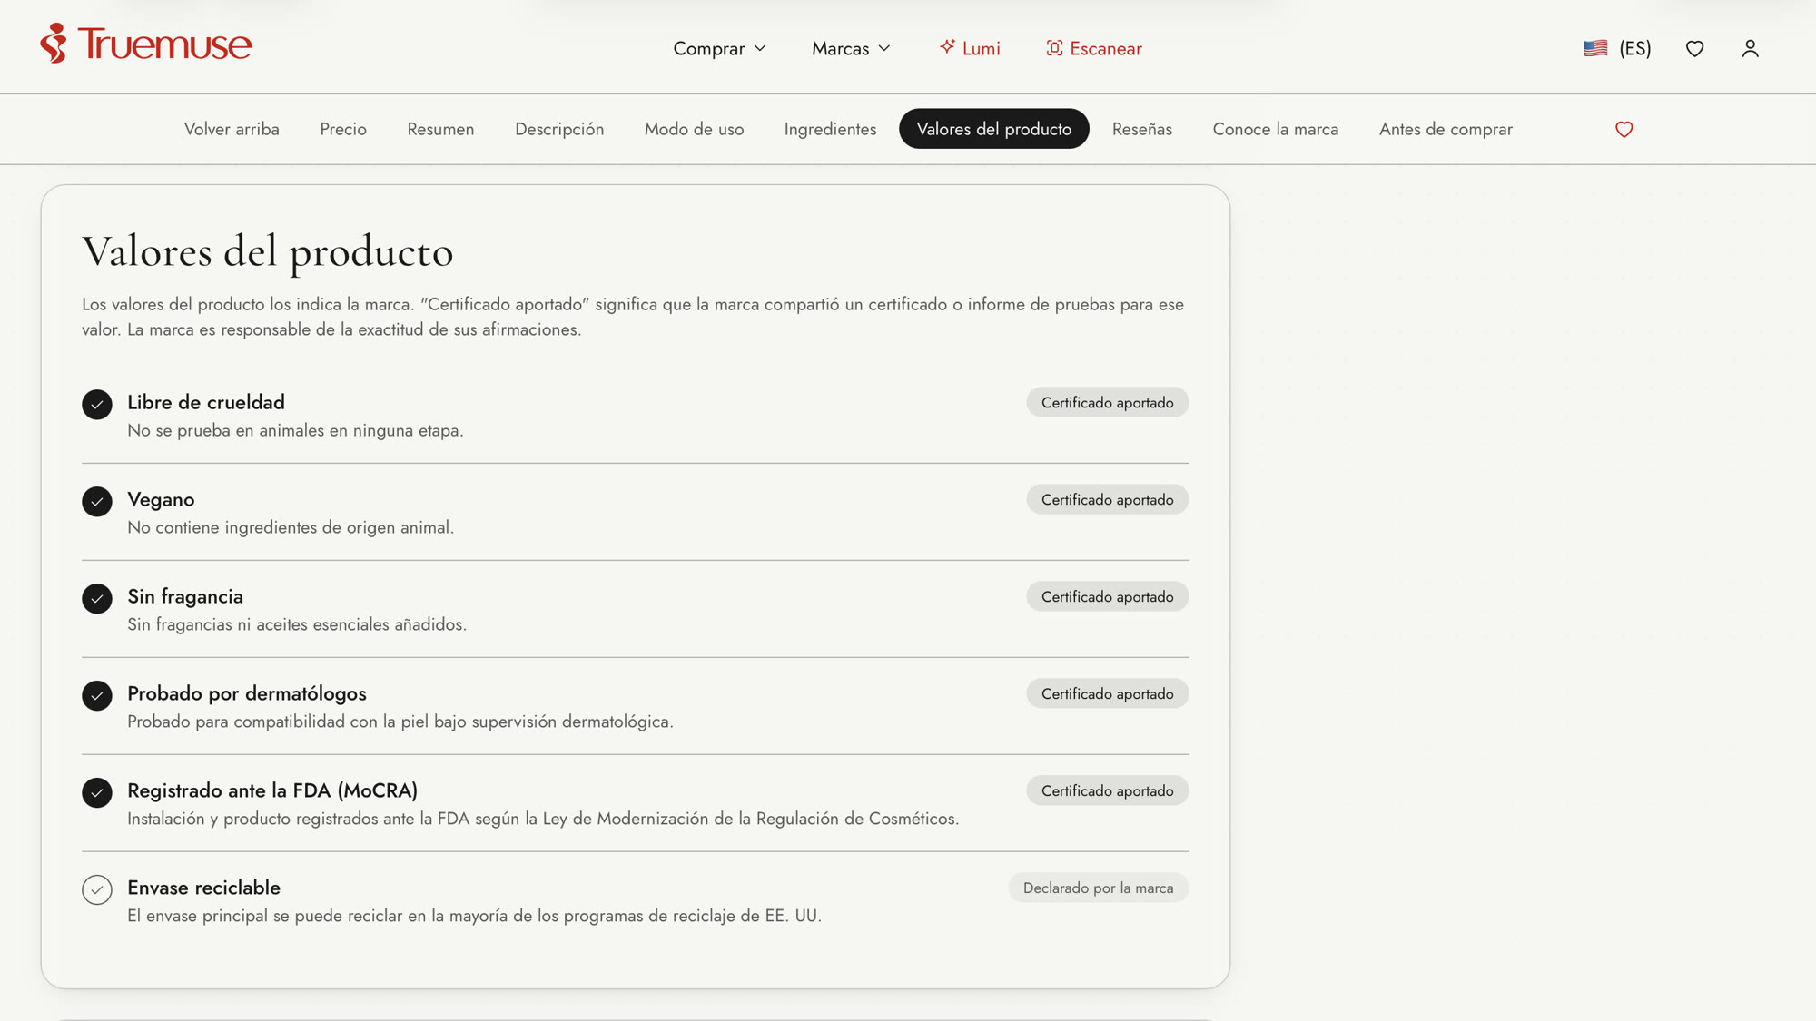Save product with red heart in section nav

(1624, 130)
